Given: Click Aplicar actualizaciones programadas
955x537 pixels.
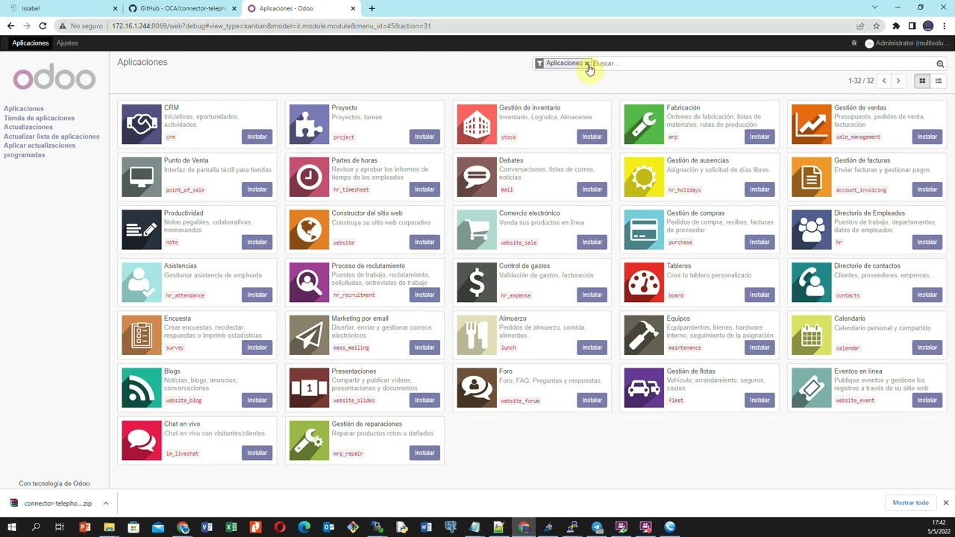Looking at the screenshot, I should coord(40,150).
